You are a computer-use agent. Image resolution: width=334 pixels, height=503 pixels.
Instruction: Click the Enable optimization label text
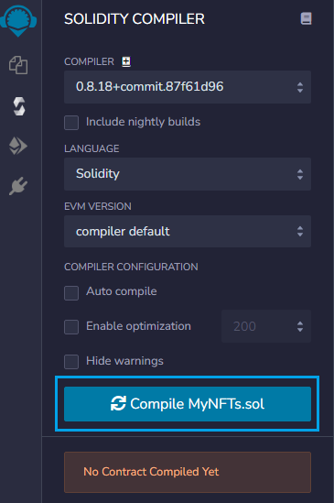point(138,326)
